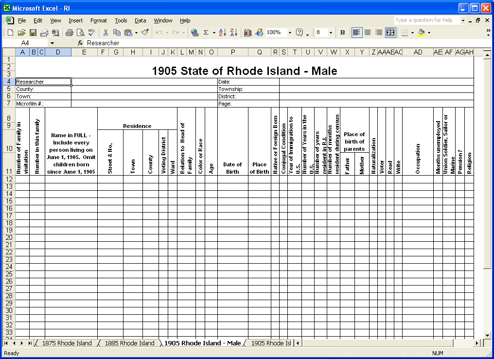Select the 'Microfilm #.:' cell
The width and height of the screenshot is (494, 359).
[x=43, y=104]
